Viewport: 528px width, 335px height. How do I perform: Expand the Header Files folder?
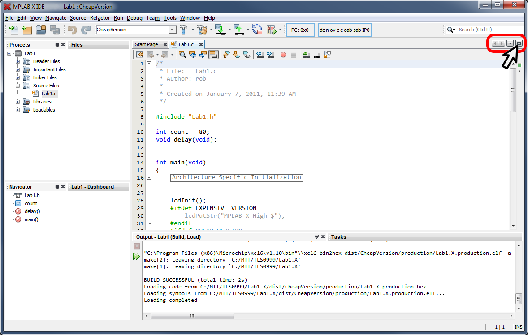tap(18, 61)
